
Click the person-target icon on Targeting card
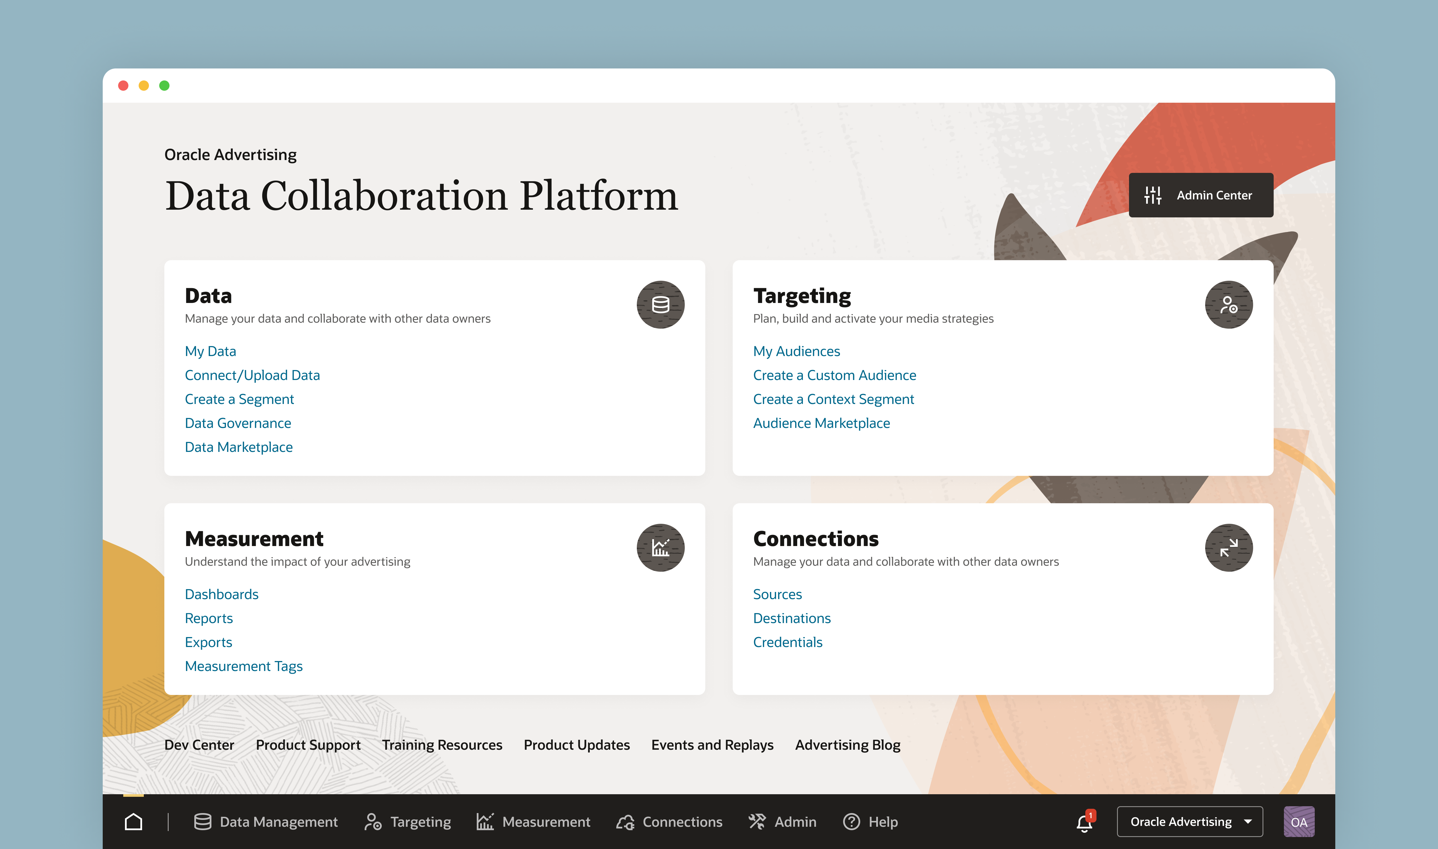pyautogui.click(x=1228, y=304)
